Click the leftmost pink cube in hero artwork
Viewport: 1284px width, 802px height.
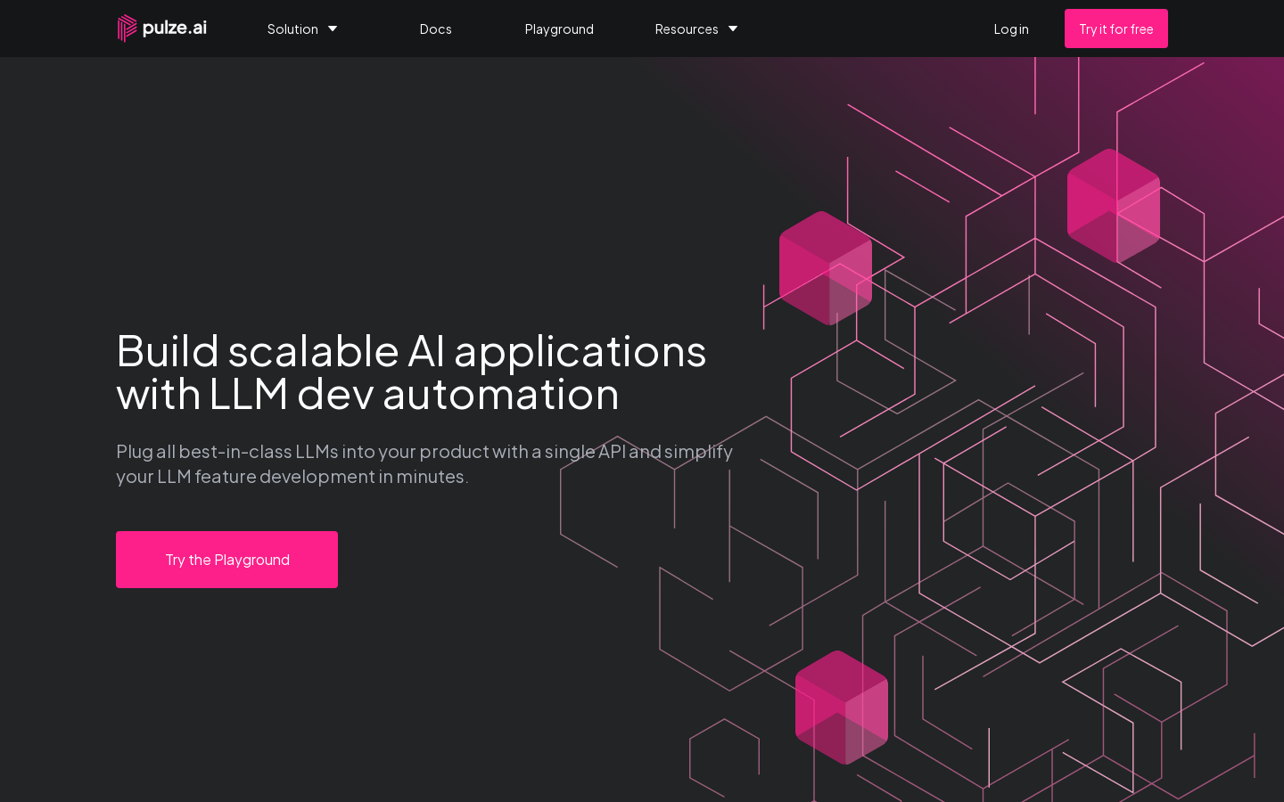[825, 266]
